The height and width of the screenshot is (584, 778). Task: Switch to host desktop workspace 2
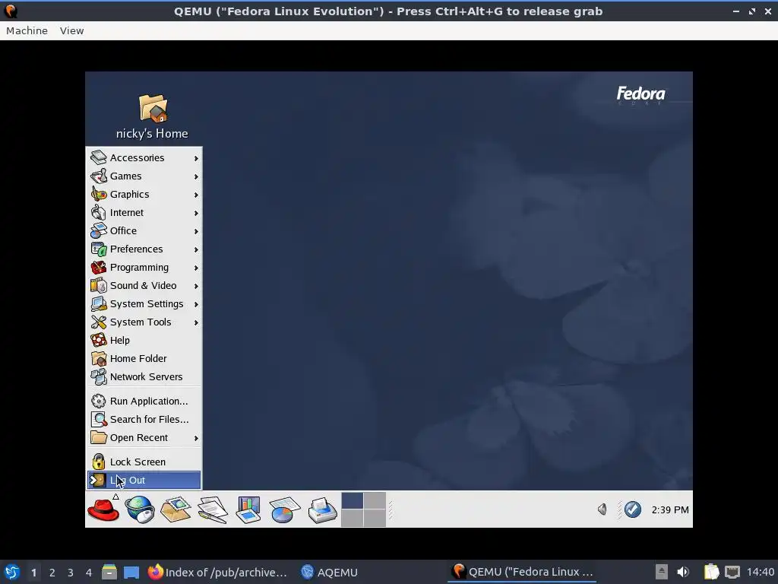52,573
